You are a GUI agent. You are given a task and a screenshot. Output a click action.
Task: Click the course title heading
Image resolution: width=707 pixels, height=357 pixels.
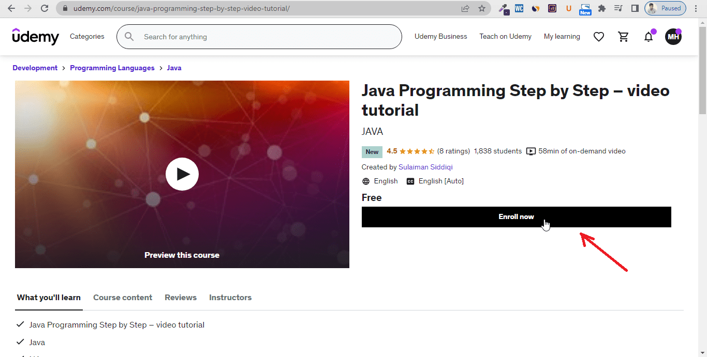(515, 100)
